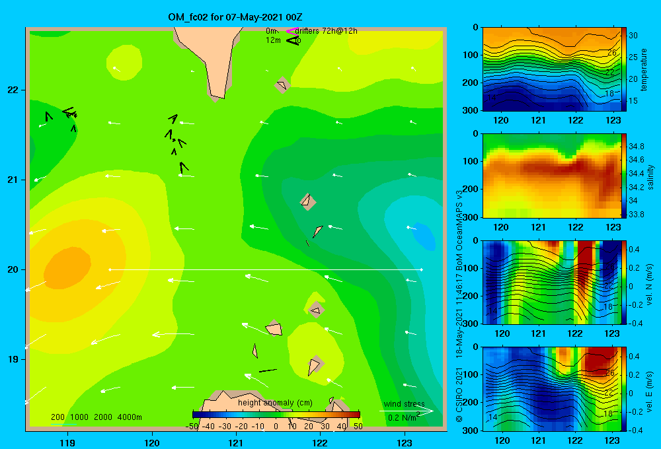Click longitude label "121" under main map
661x449 pixels.
point(236,442)
